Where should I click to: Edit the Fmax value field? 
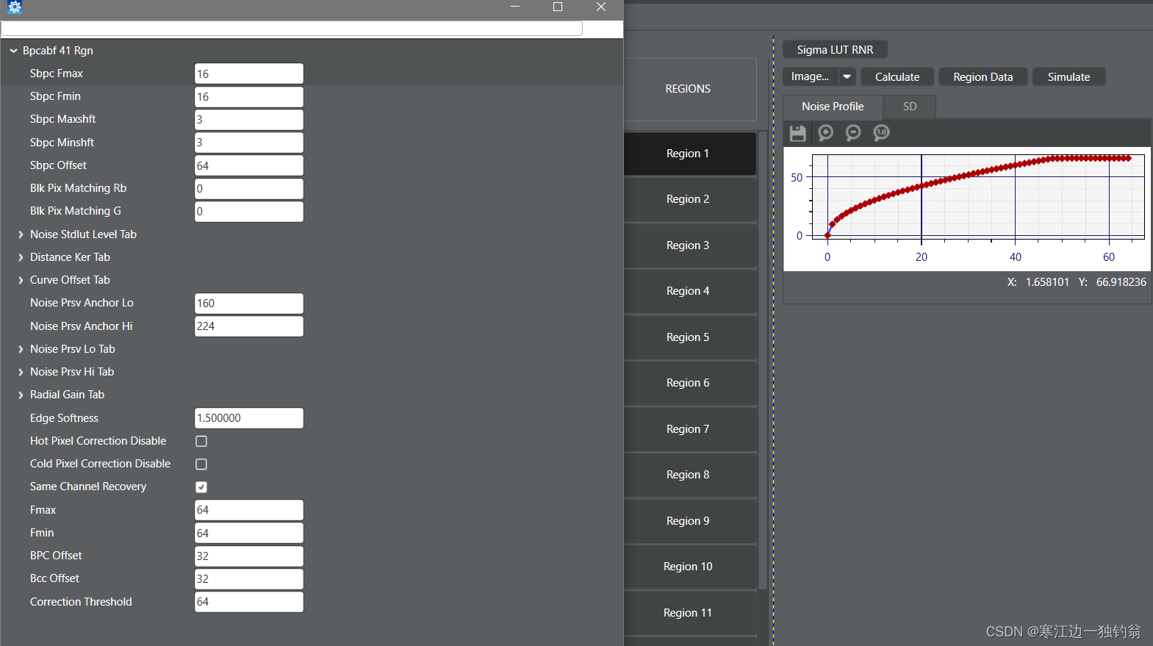[249, 510]
